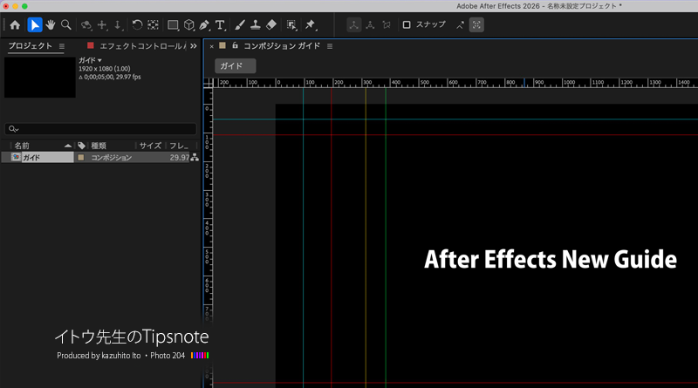Image resolution: width=698 pixels, height=388 pixels.
Task: Select the 3D cube primitive tool
Action: 189,25
